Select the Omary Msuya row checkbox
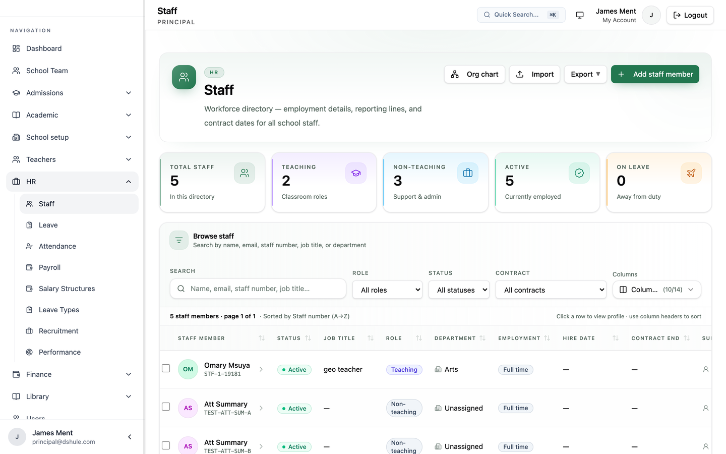This screenshot has height=454, width=726. (166, 368)
